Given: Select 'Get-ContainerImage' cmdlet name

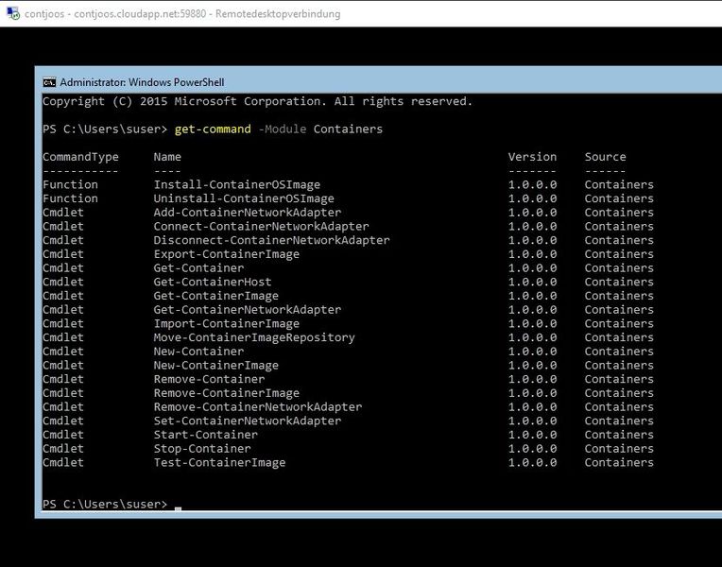Looking at the screenshot, I should pyautogui.click(x=216, y=296).
